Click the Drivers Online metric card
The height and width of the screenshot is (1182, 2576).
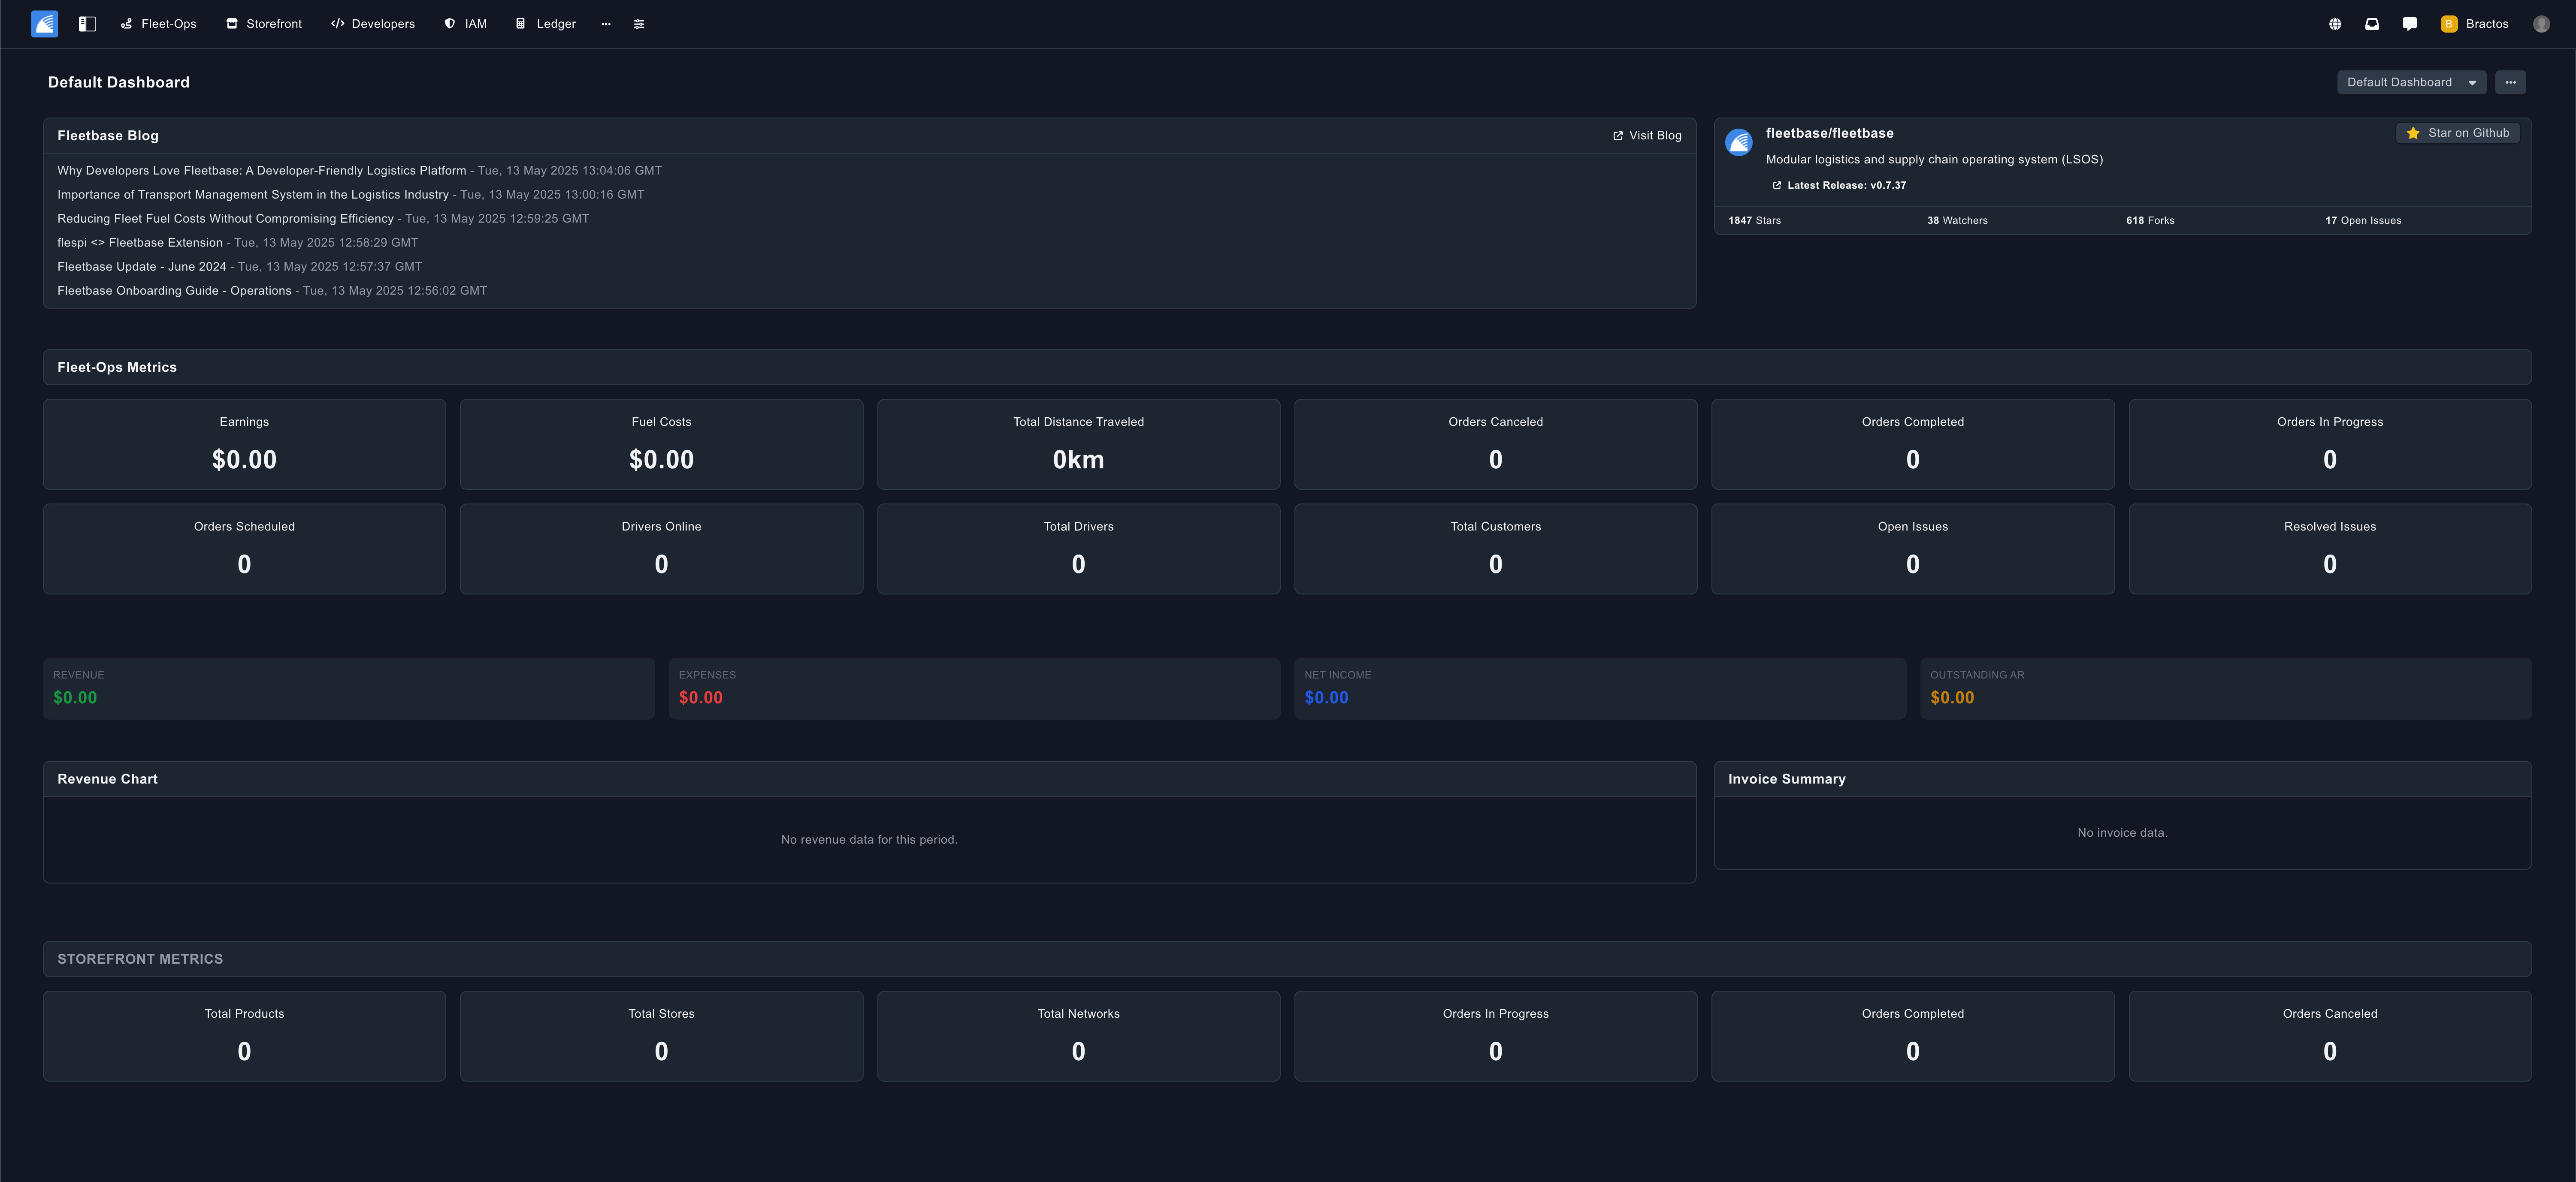(661, 549)
